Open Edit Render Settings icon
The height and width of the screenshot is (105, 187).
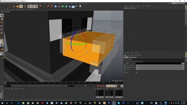coord(51,6)
